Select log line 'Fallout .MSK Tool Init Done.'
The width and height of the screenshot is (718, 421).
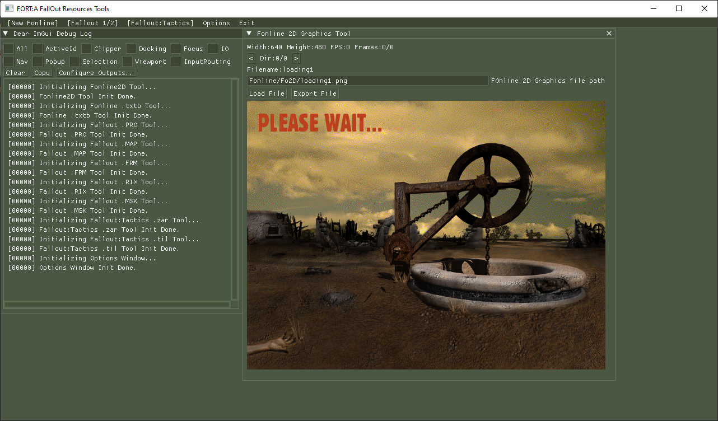click(78, 210)
